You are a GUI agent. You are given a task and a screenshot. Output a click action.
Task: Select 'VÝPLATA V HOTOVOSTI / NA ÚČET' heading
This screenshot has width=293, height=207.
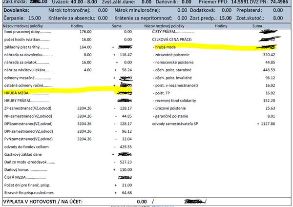[43, 201]
